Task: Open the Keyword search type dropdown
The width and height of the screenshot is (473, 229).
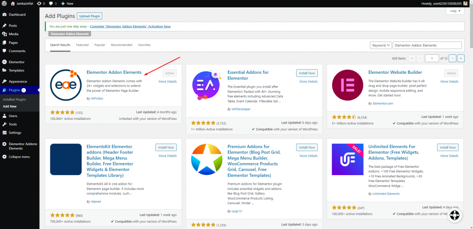Action: (x=381, y=45)
